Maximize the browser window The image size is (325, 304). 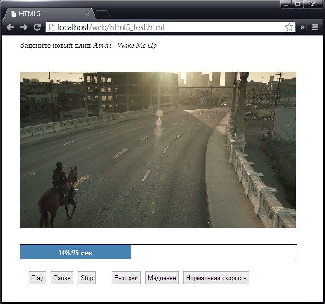[x=297, y=4]
